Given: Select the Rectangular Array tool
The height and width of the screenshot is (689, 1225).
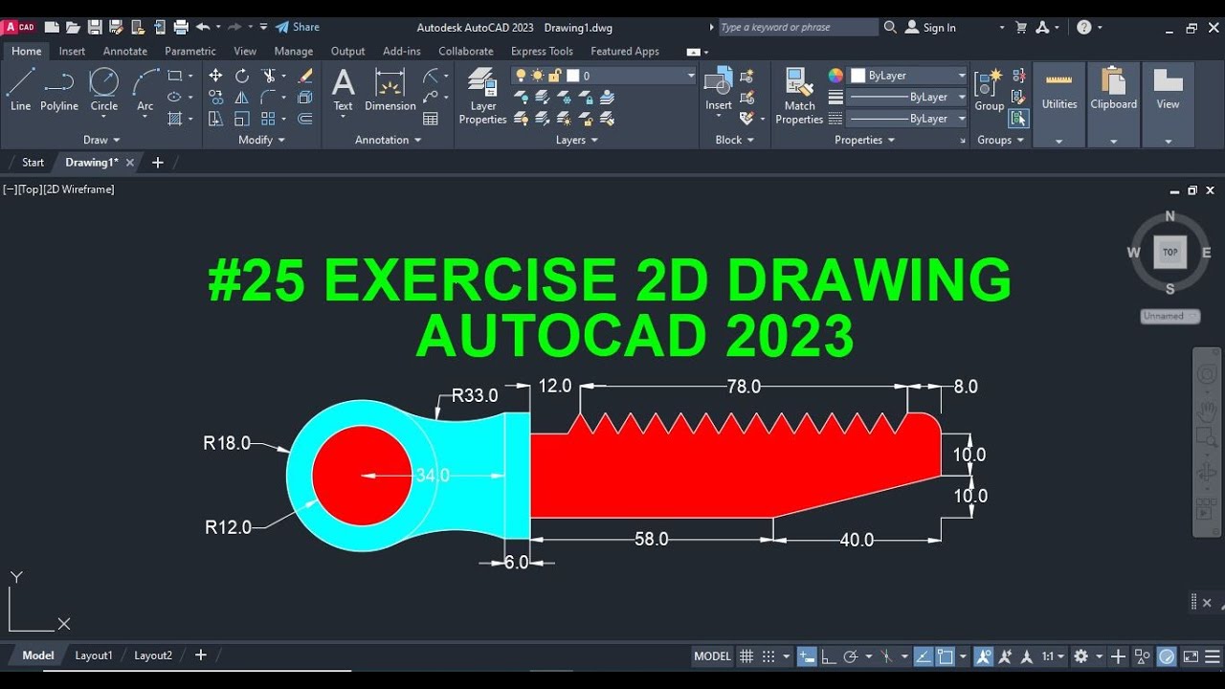Looking at the screenshot, I should click(x=269, y=119).
